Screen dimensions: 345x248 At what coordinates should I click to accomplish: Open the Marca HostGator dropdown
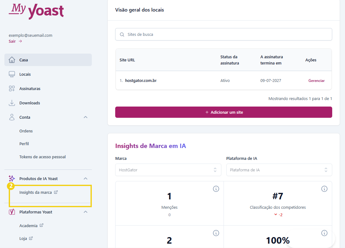(168, 170)
